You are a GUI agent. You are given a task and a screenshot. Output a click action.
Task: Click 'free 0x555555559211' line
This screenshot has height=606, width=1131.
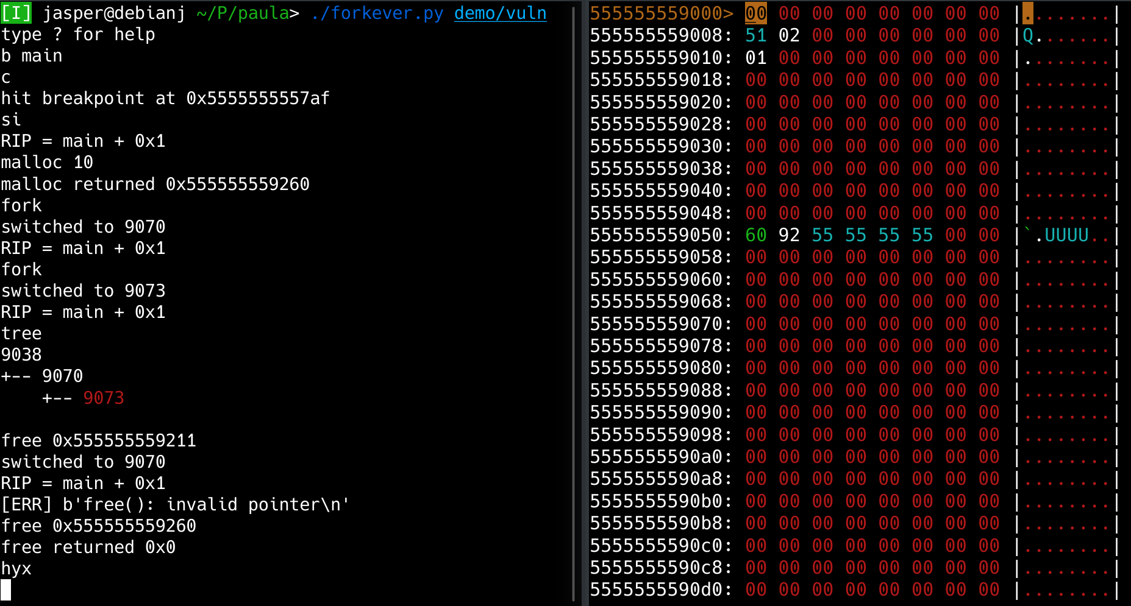tap(99, 440)
